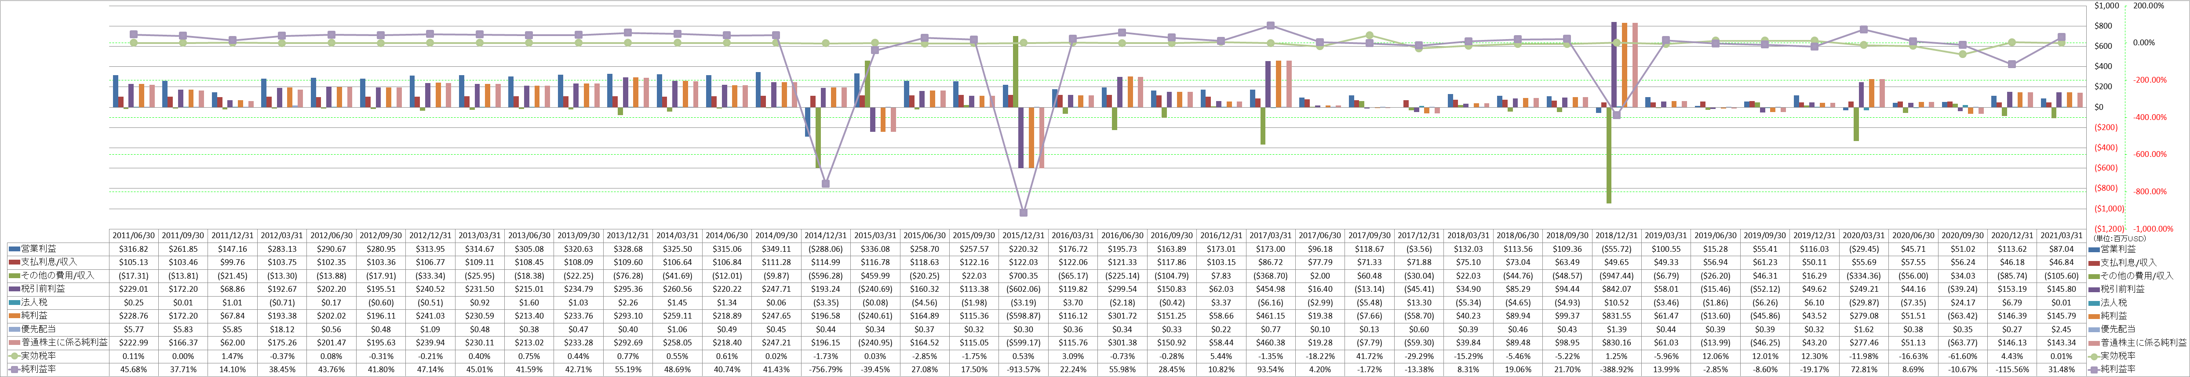Click the -913.57% net margin cell
2190x377 pixels.
(x=1024, y=369)
